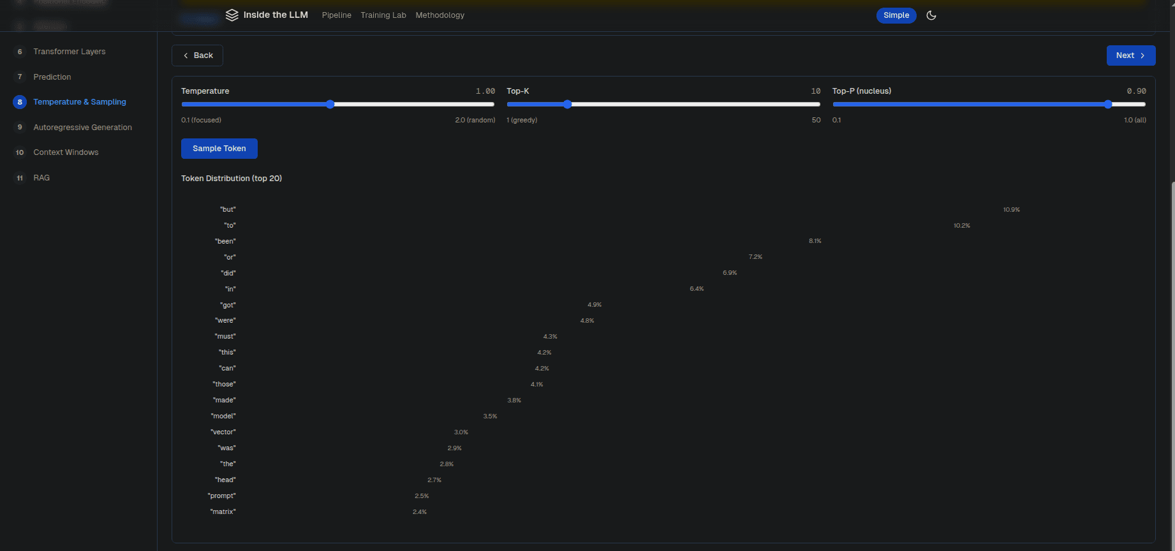Open the Methodology nav item
This screenshot has width=1175, height=551.
point(440,15)
